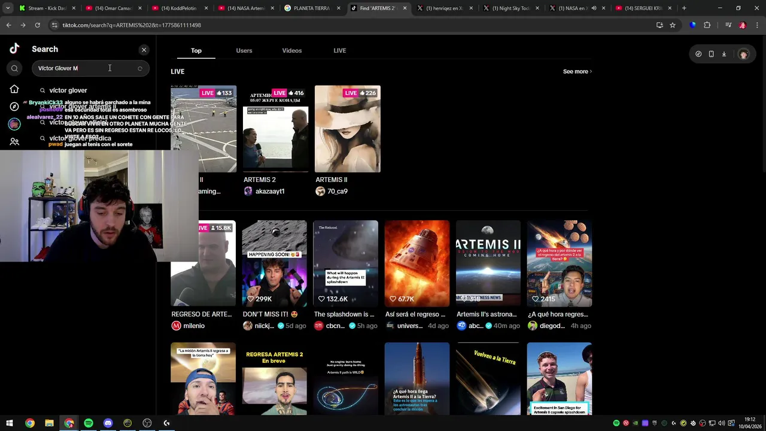Select the tiktok.com address bar URL
The image size is (766, 431).
[x=132, y=25]
